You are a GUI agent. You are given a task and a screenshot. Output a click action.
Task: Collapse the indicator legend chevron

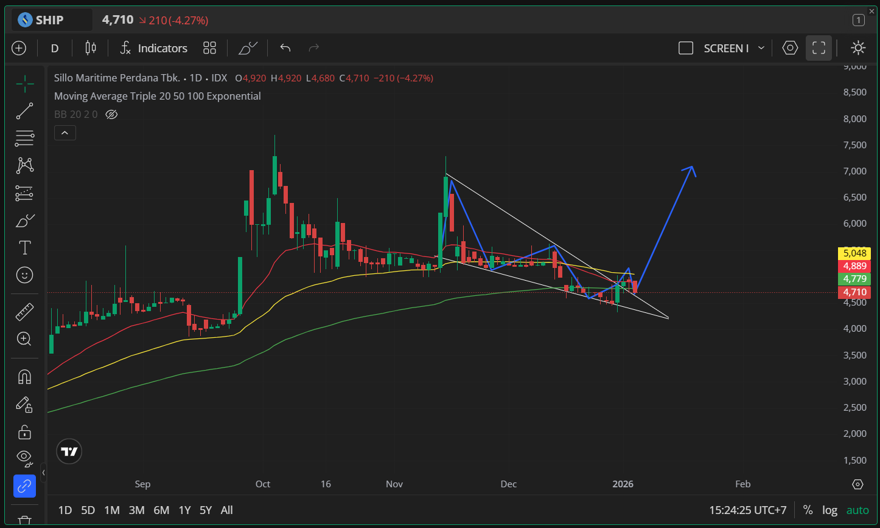tap(65, 132)
